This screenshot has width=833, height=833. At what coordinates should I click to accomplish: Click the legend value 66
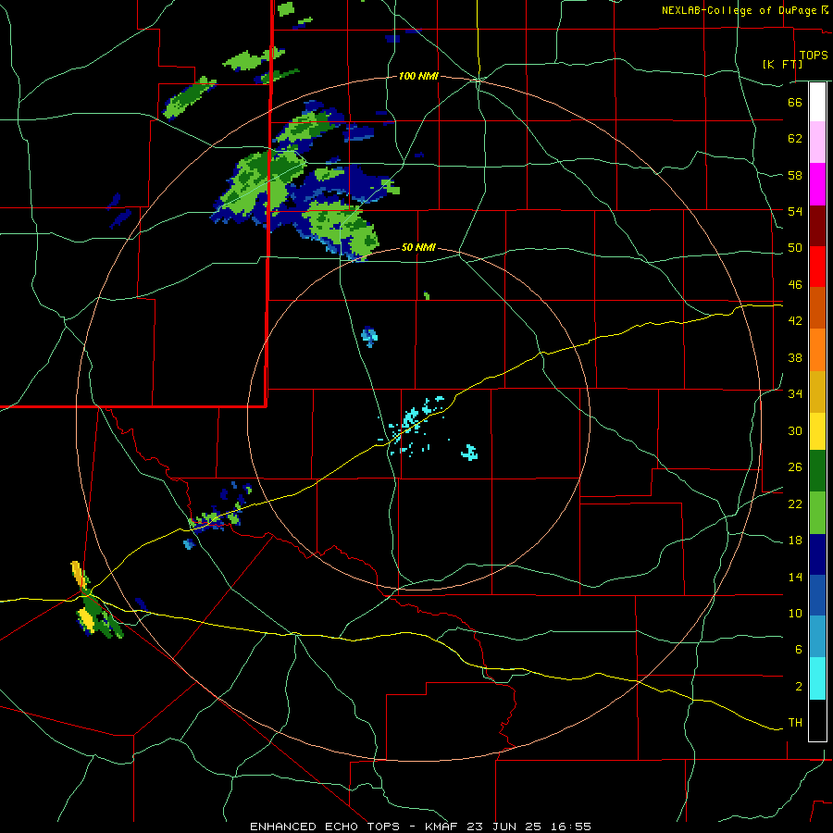point(795,103)
